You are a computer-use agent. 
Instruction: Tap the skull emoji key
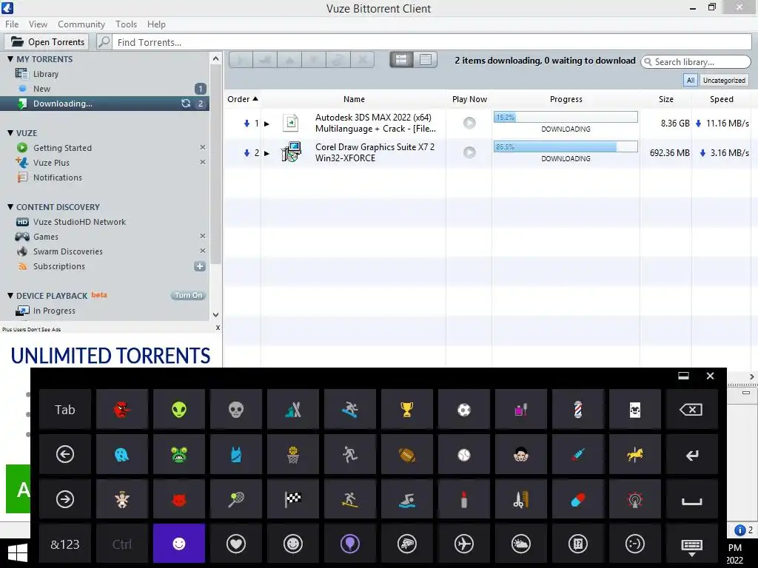[x=236, y=410]
